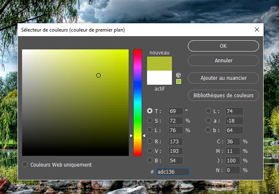Select the Lab L radio button
Screen dimensions: 279x194
(209, 111)
